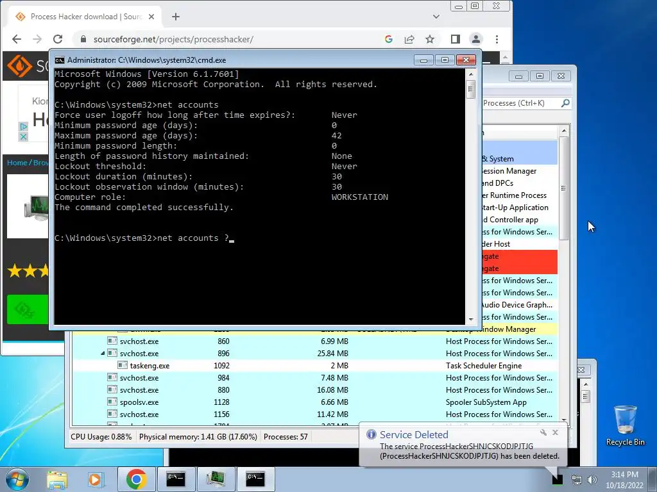Click the volume speaker tray icon

pyautogui.click(x=592, y=479)
